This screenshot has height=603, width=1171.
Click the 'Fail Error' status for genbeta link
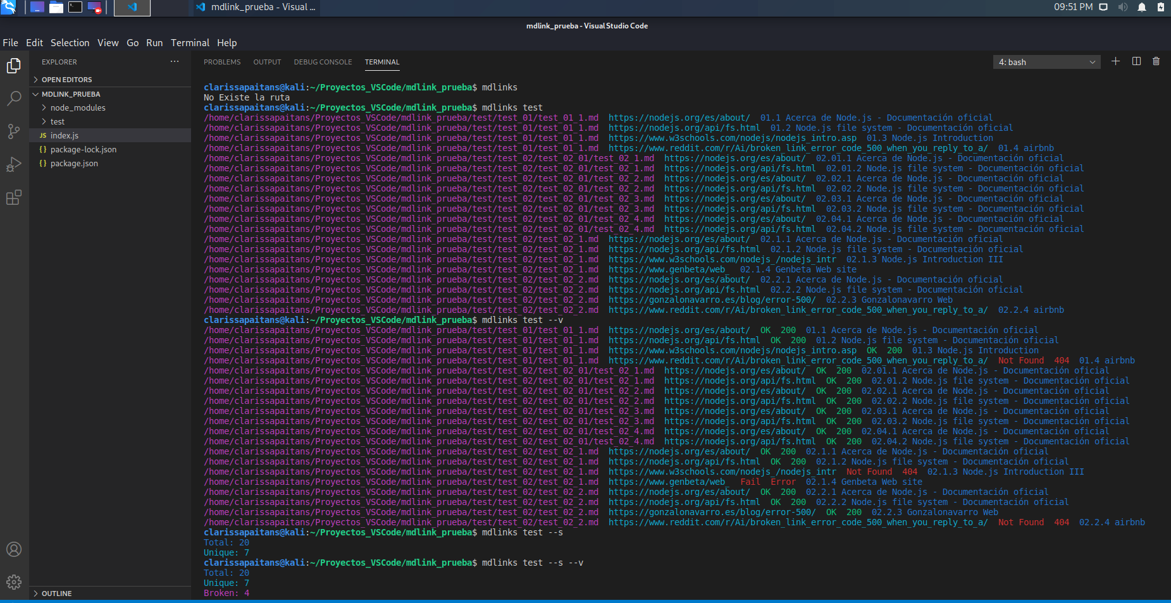pyautogui.click(x=768, y=482)
